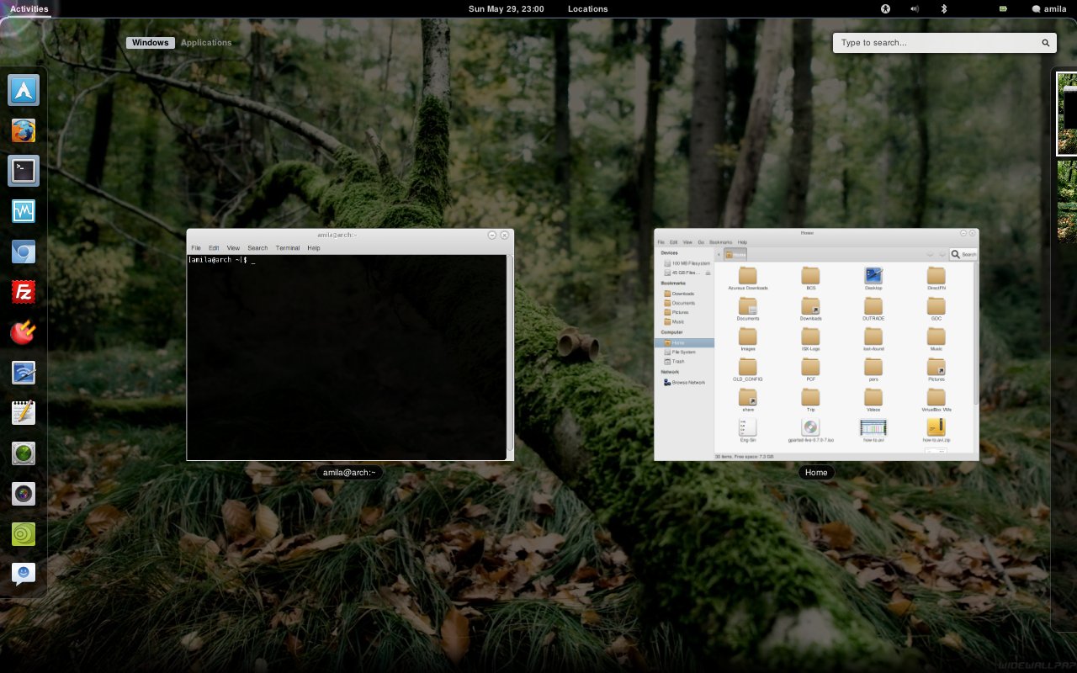1077x673 pixels.
Task: Switch to the Windows overview tab
Action: [151, 43]
